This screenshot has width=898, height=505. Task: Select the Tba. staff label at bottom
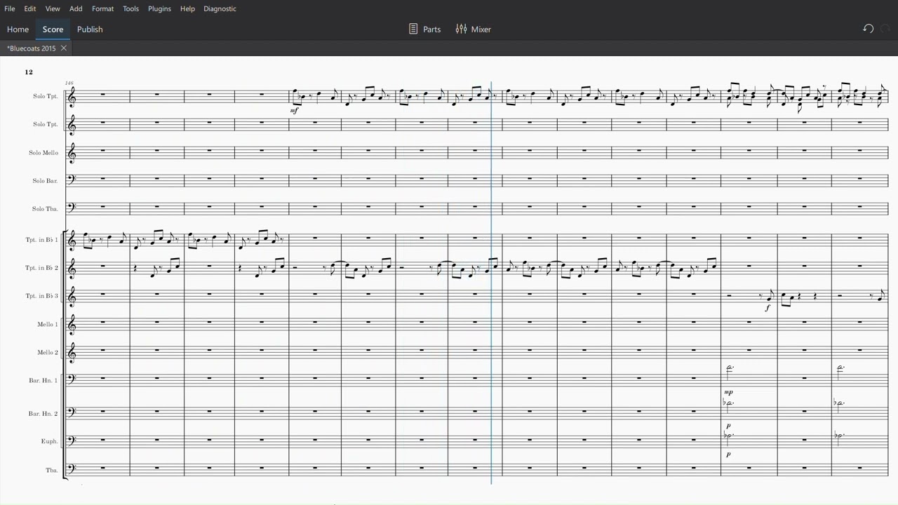point(52,470)
